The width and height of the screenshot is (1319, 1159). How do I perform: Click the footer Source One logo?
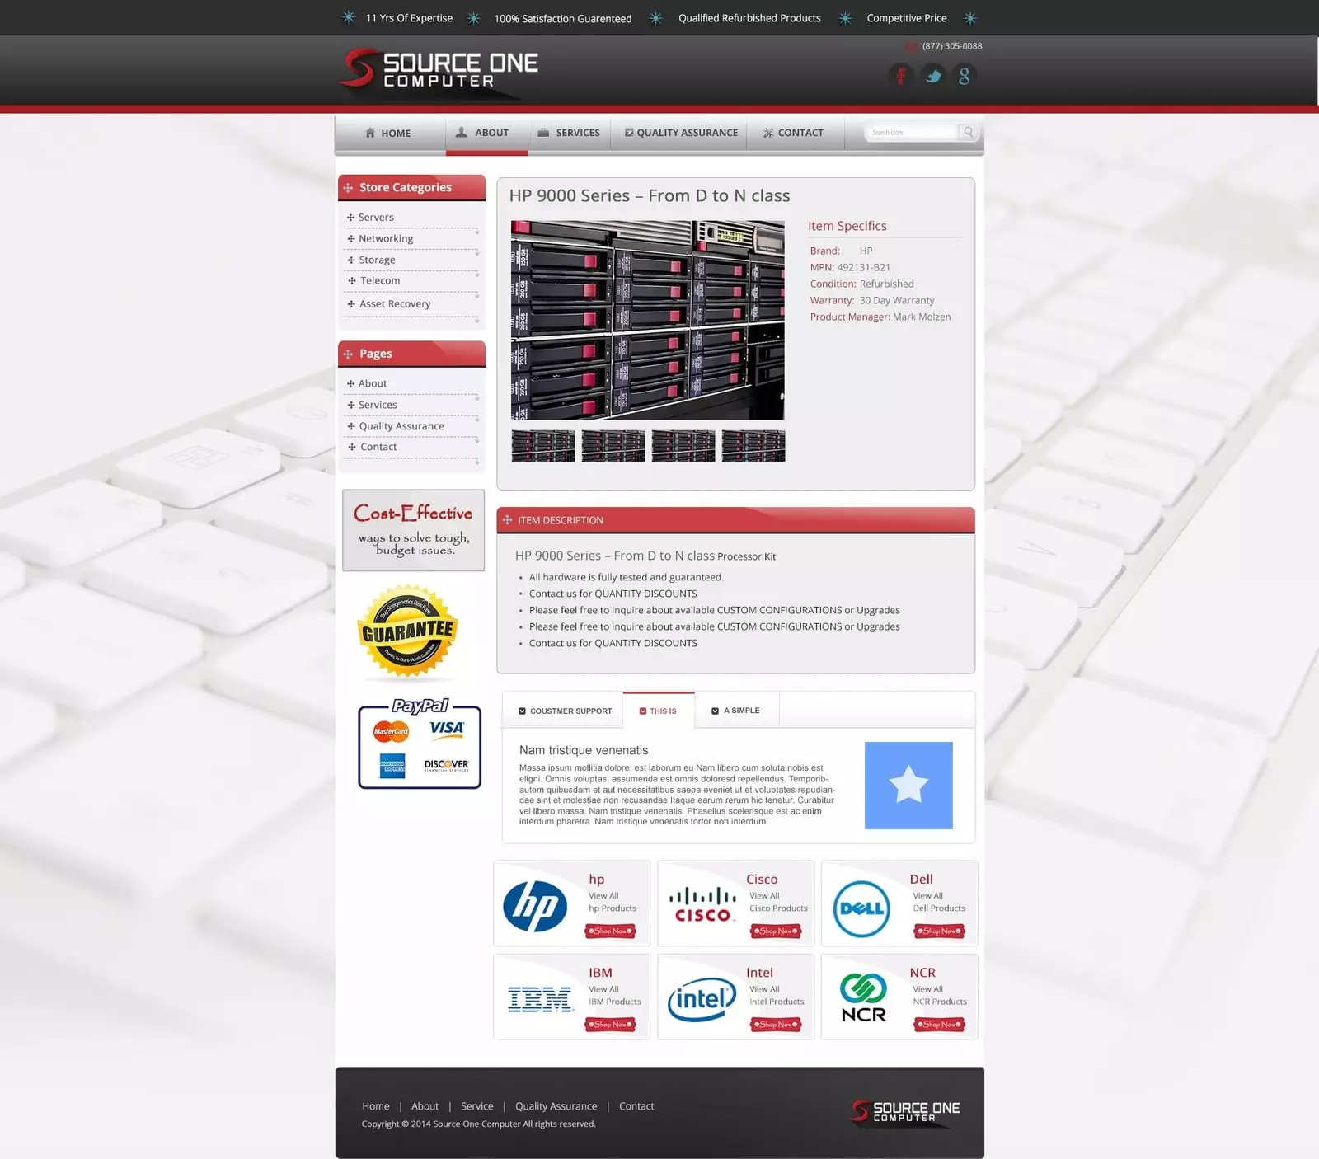pos(906,1111)
